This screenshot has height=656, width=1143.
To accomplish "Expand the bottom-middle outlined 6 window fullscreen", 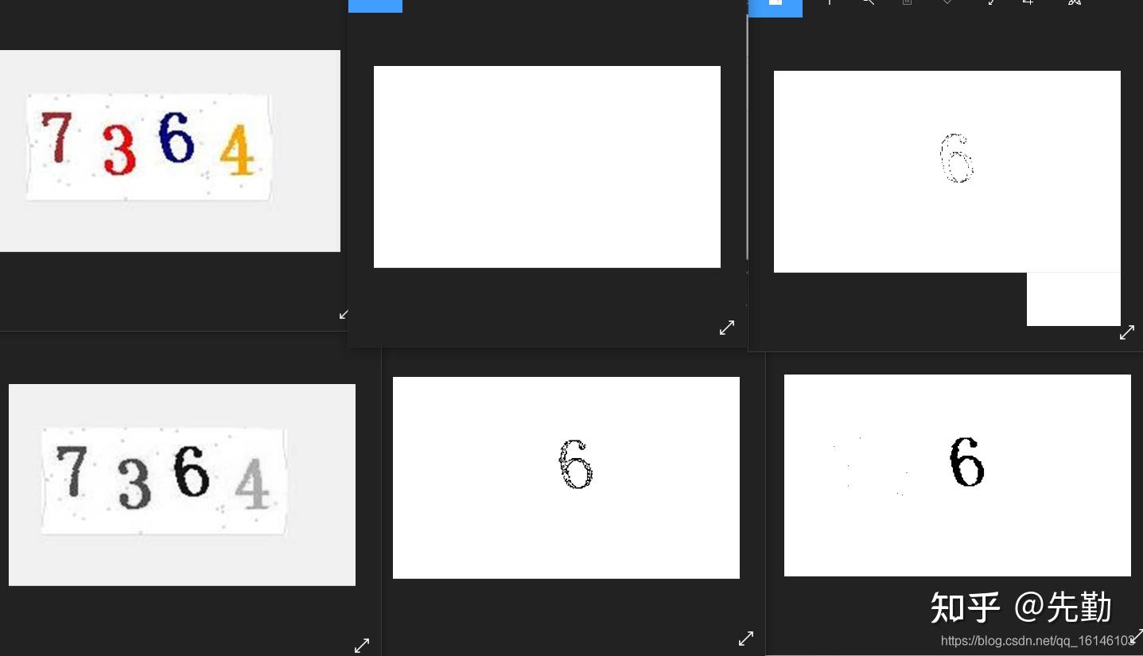I will click(x=746, y=639).
